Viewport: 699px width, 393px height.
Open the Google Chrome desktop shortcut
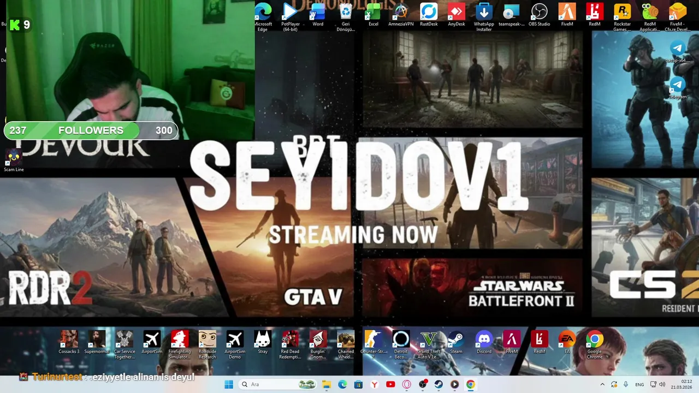595,344
